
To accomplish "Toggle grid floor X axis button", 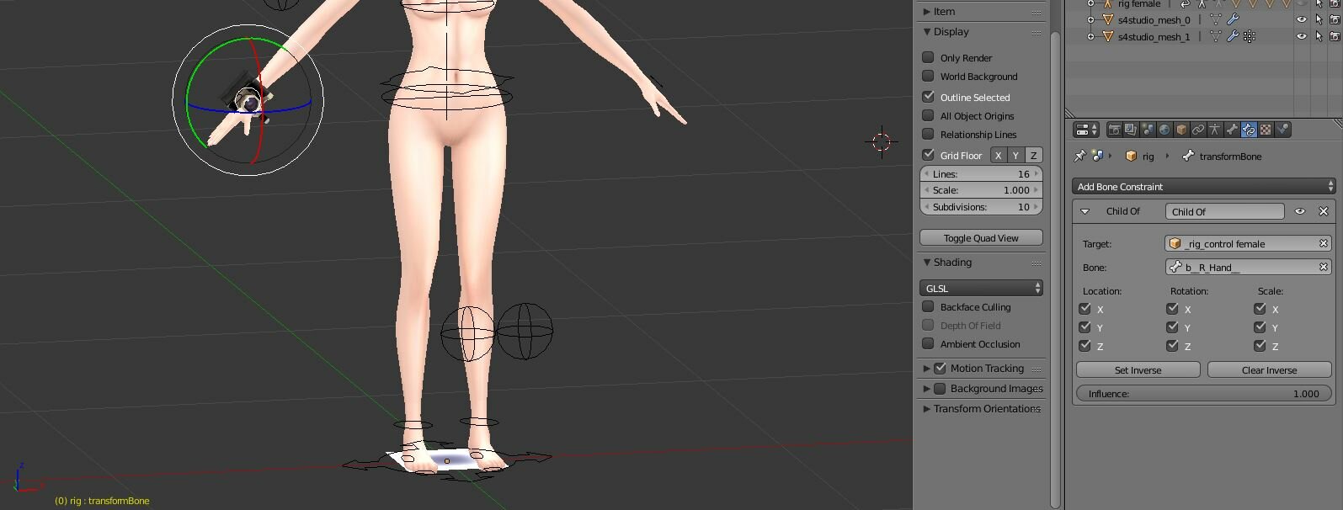I will coord(998,155).
